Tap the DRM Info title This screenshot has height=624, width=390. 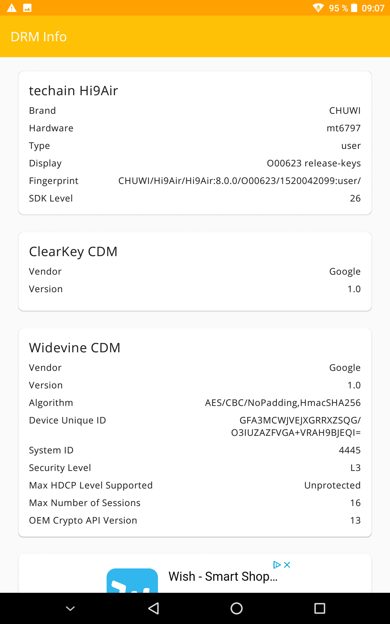tap(39, 37)
